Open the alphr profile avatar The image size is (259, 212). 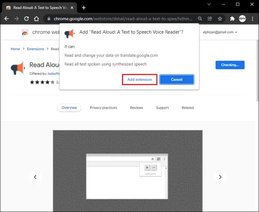tap(242, 18)
